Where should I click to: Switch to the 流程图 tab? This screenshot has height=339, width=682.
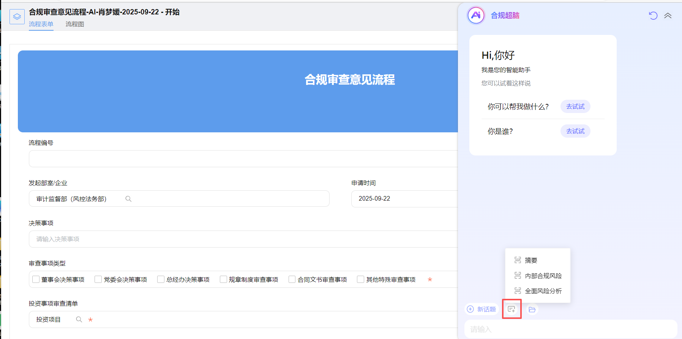pos(75,24)
